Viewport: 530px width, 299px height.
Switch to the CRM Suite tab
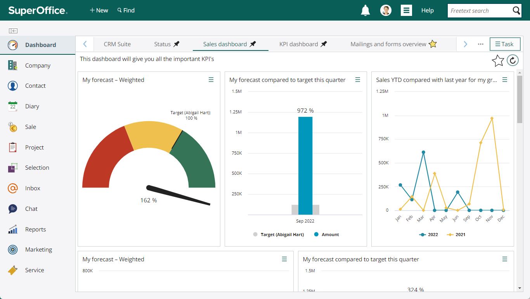pyautogui.click(x=117, y=44)
